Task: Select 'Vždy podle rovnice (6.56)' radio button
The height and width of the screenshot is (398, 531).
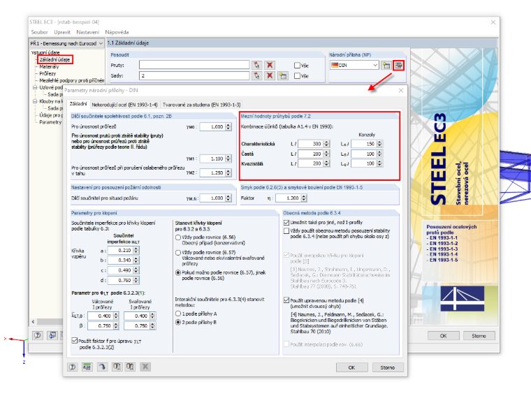Action: coord(178,237)
